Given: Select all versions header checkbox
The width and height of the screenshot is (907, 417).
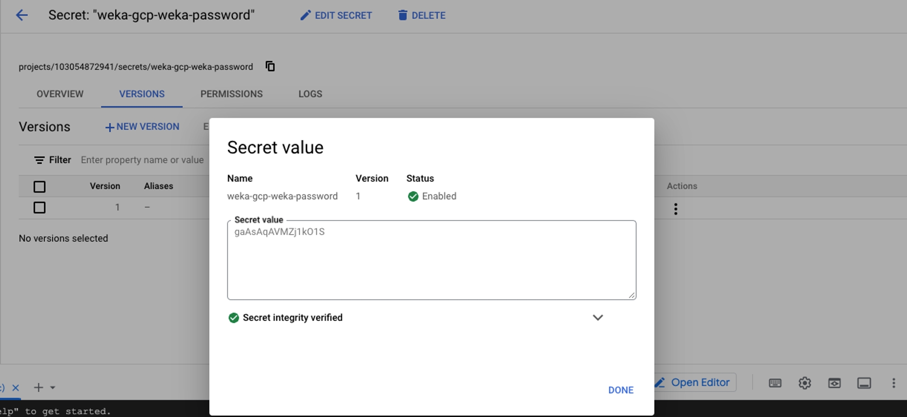Looking at the screenshot, I should [39, 187].
